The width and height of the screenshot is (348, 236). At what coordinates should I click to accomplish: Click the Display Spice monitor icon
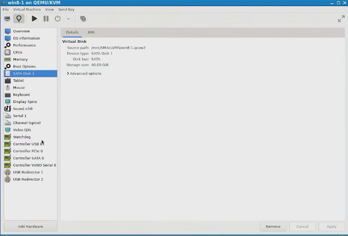[x=8, y=102]
